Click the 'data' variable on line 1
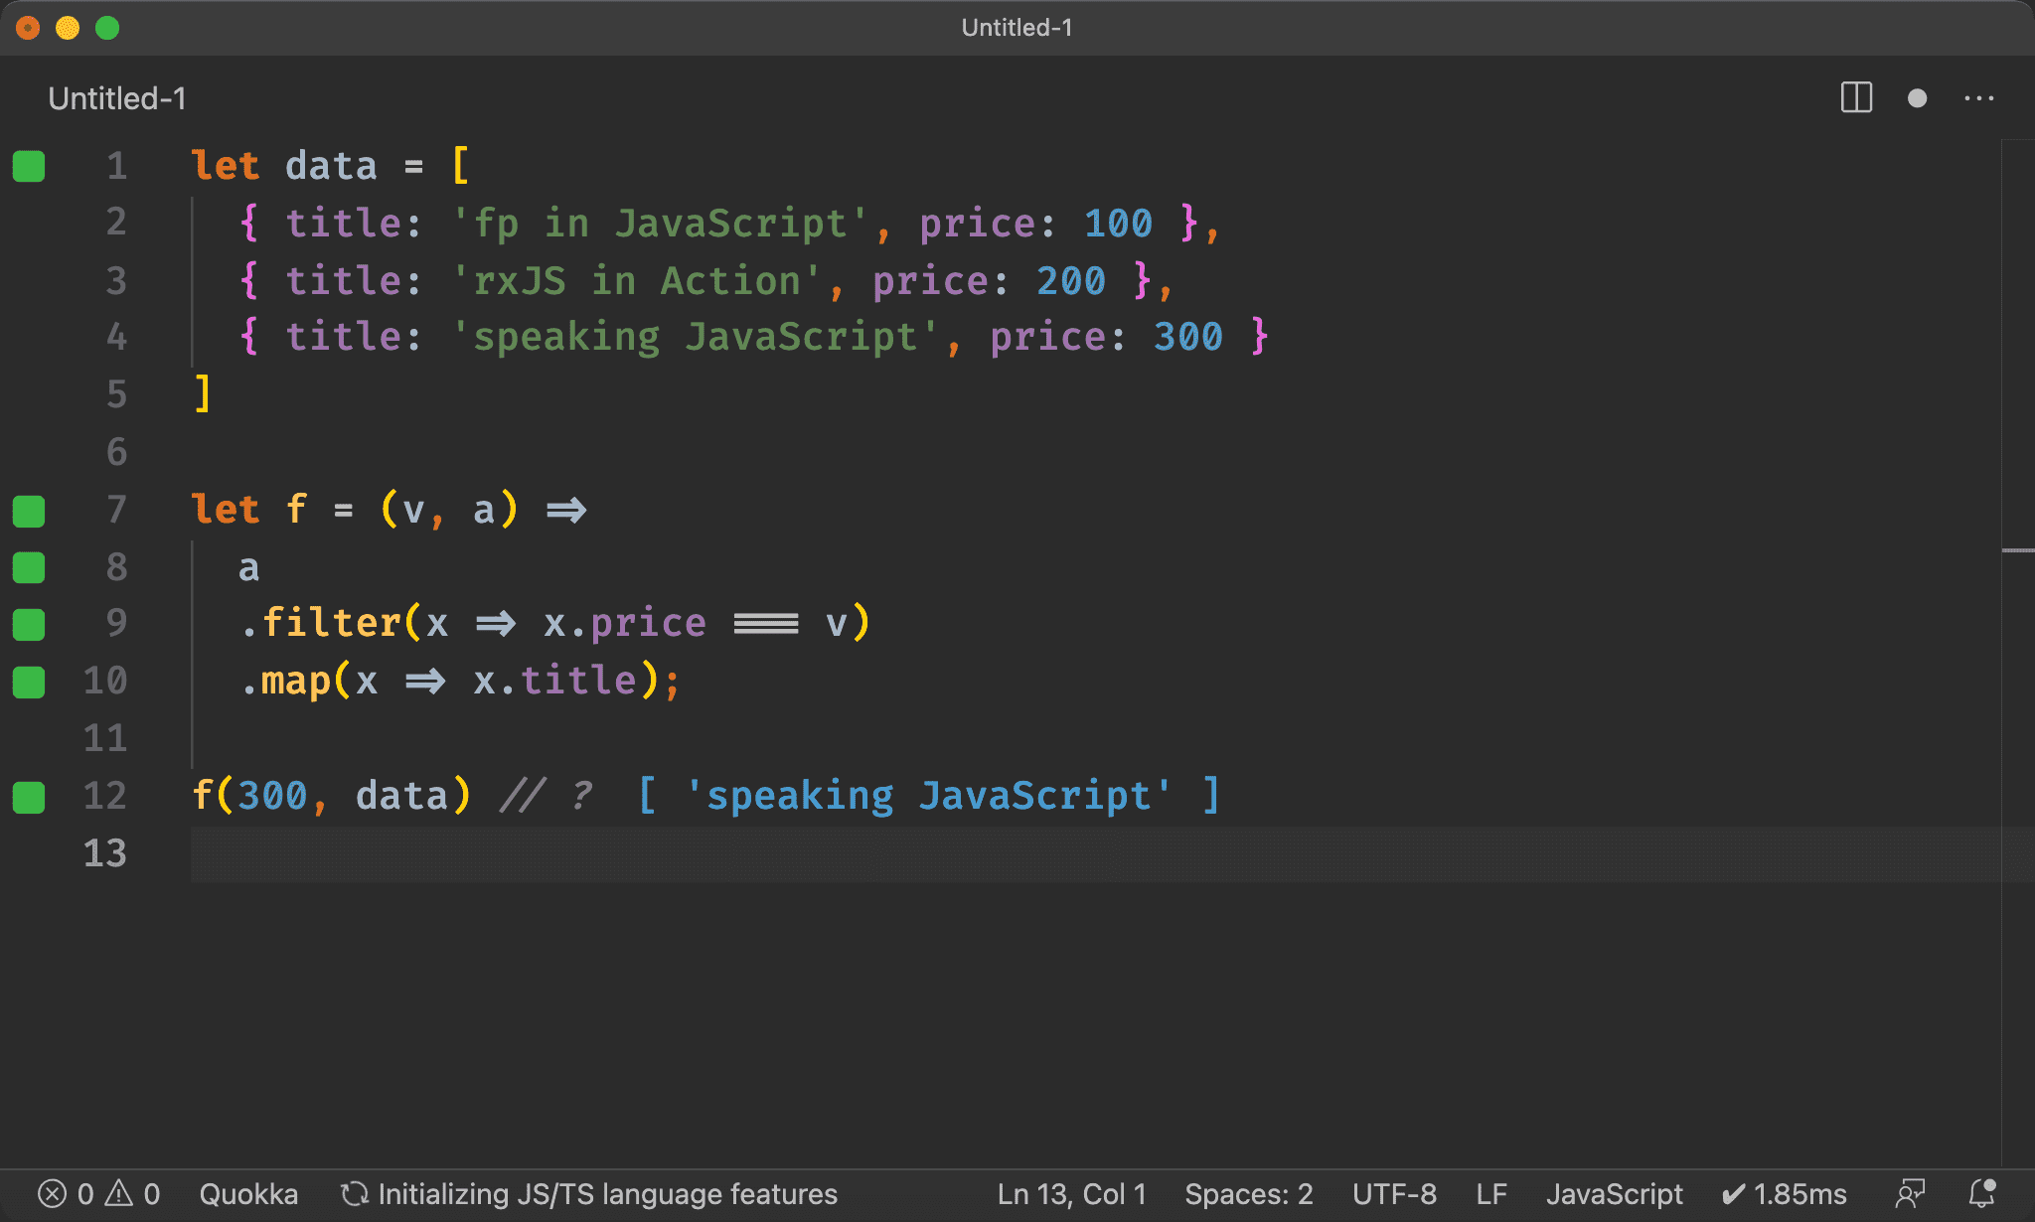Image resolution: width=2035 pixels, height=1222 pixels. point(331,166)
